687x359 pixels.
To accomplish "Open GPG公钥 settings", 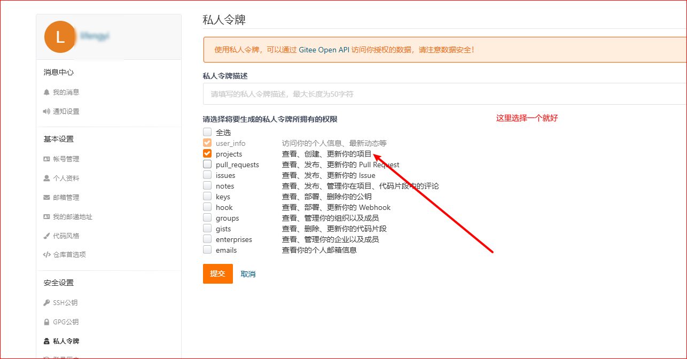I will pyautogui.click(x=66, y=322).
